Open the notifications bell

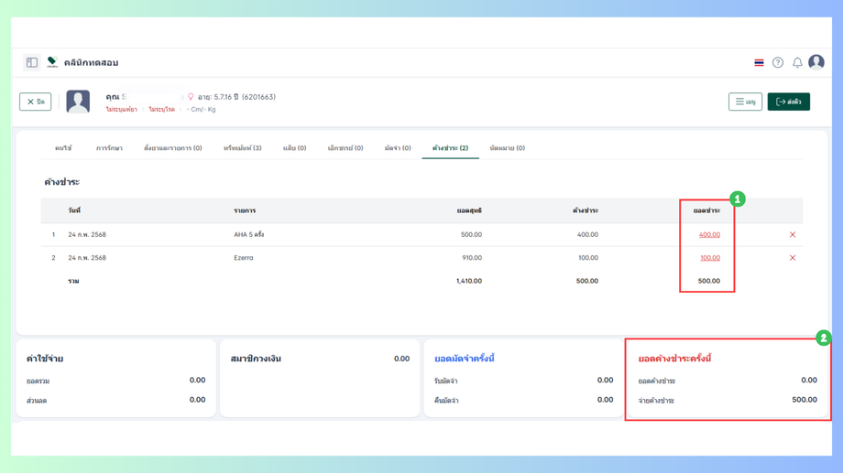(x=797, y=63)
